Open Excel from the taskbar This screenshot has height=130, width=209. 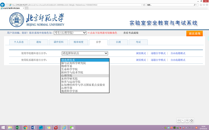pyautogui.click(x=18, y=127)
